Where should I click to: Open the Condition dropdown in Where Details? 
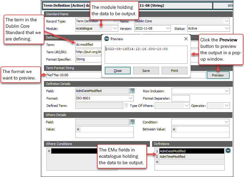click(227, 122)
